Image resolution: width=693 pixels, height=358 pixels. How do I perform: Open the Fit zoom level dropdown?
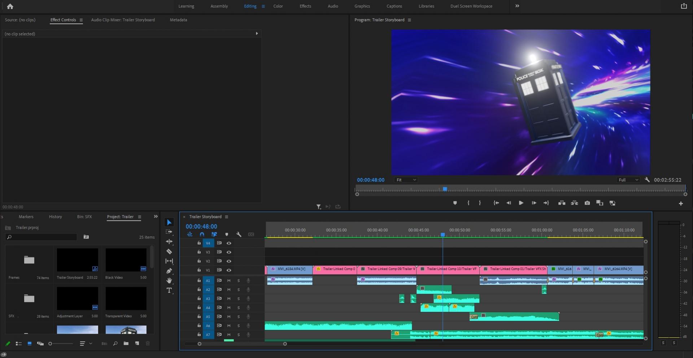(406, 180)
